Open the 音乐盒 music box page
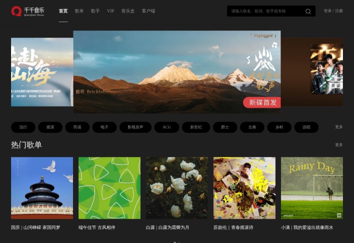354x243 pixels. pos(127,11)
